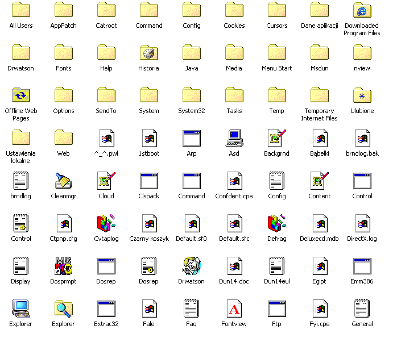Click the 'Msdun' folder label
The width and height of the screenshot is (397, 342).
(320, 68)
